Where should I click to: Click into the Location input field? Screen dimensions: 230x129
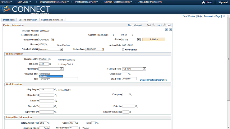pos(47,101)
